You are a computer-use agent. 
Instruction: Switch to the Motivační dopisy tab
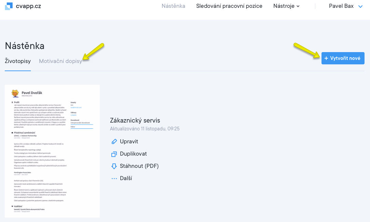click(x=60, y=61)
